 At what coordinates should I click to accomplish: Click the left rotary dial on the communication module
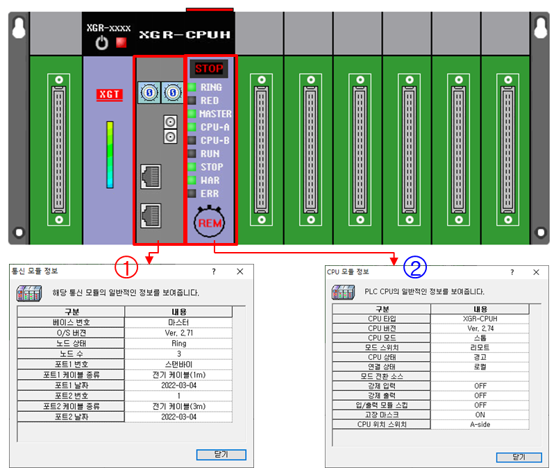(x=149, y=92)
